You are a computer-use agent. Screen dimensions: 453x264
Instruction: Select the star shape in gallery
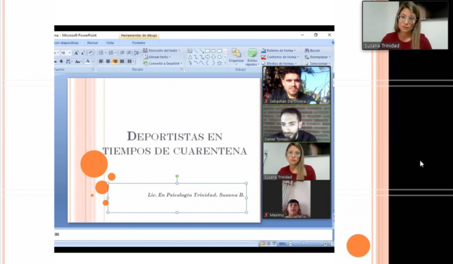point(219,63)
